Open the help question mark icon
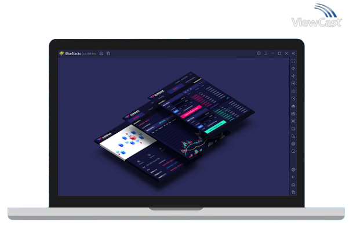349x240 pixels. tap(259, 53)
